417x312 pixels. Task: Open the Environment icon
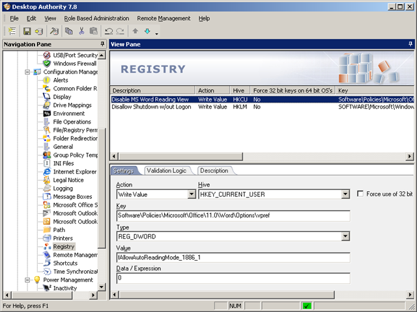47,114
